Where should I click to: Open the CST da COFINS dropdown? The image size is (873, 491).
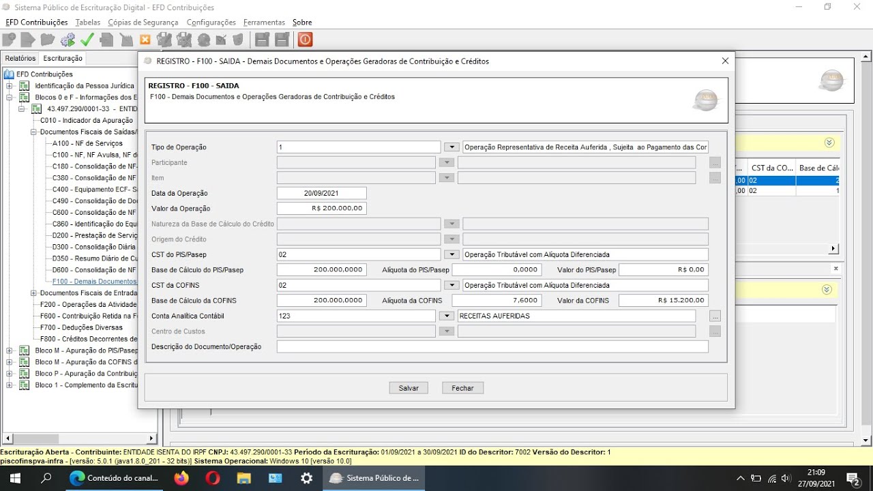[x=452, y=286]
